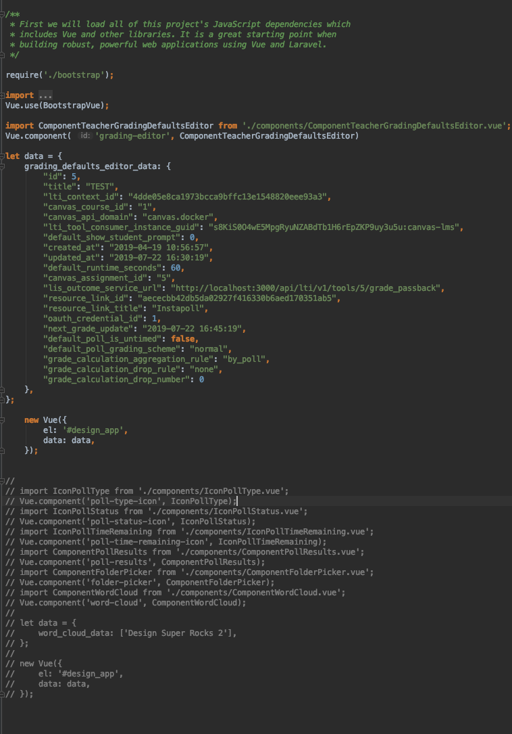The height and width of the screenshot is (734, 512).
Task: Click the "title": "TEST" line
Action: pyautogui.click(x=80, y=187)
